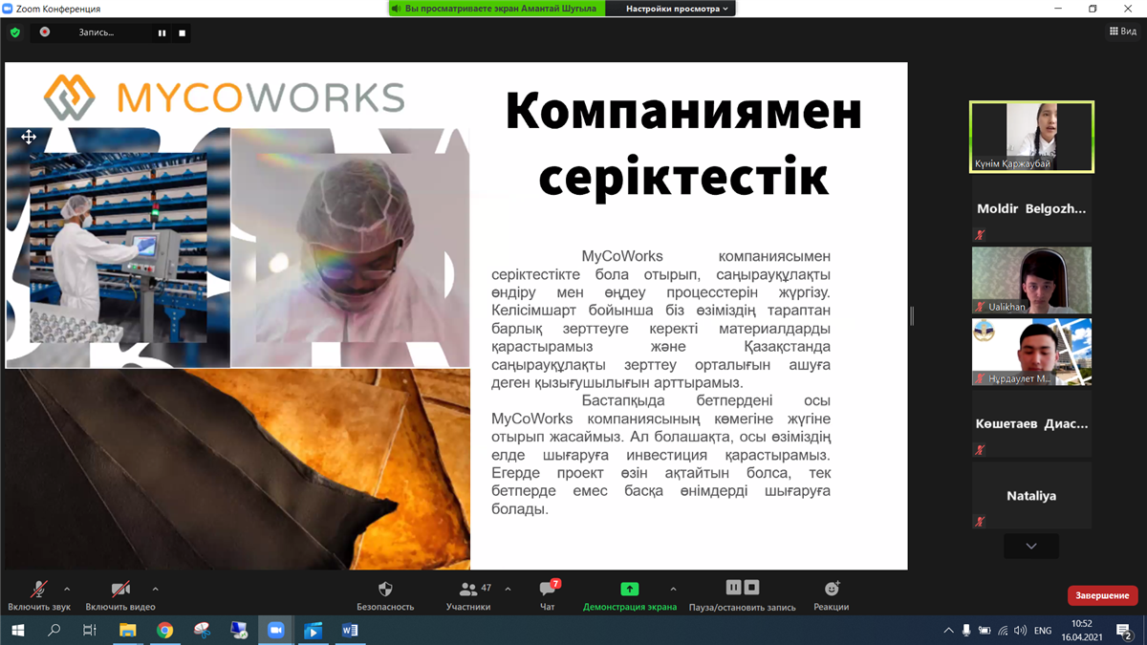
Task: Expand the participants options arrow
Action: point(508,589)
